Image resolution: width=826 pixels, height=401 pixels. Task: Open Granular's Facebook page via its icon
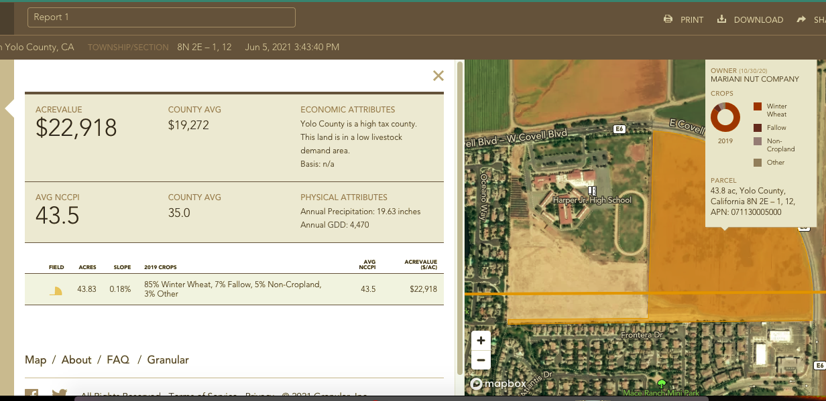coord(32,395)
